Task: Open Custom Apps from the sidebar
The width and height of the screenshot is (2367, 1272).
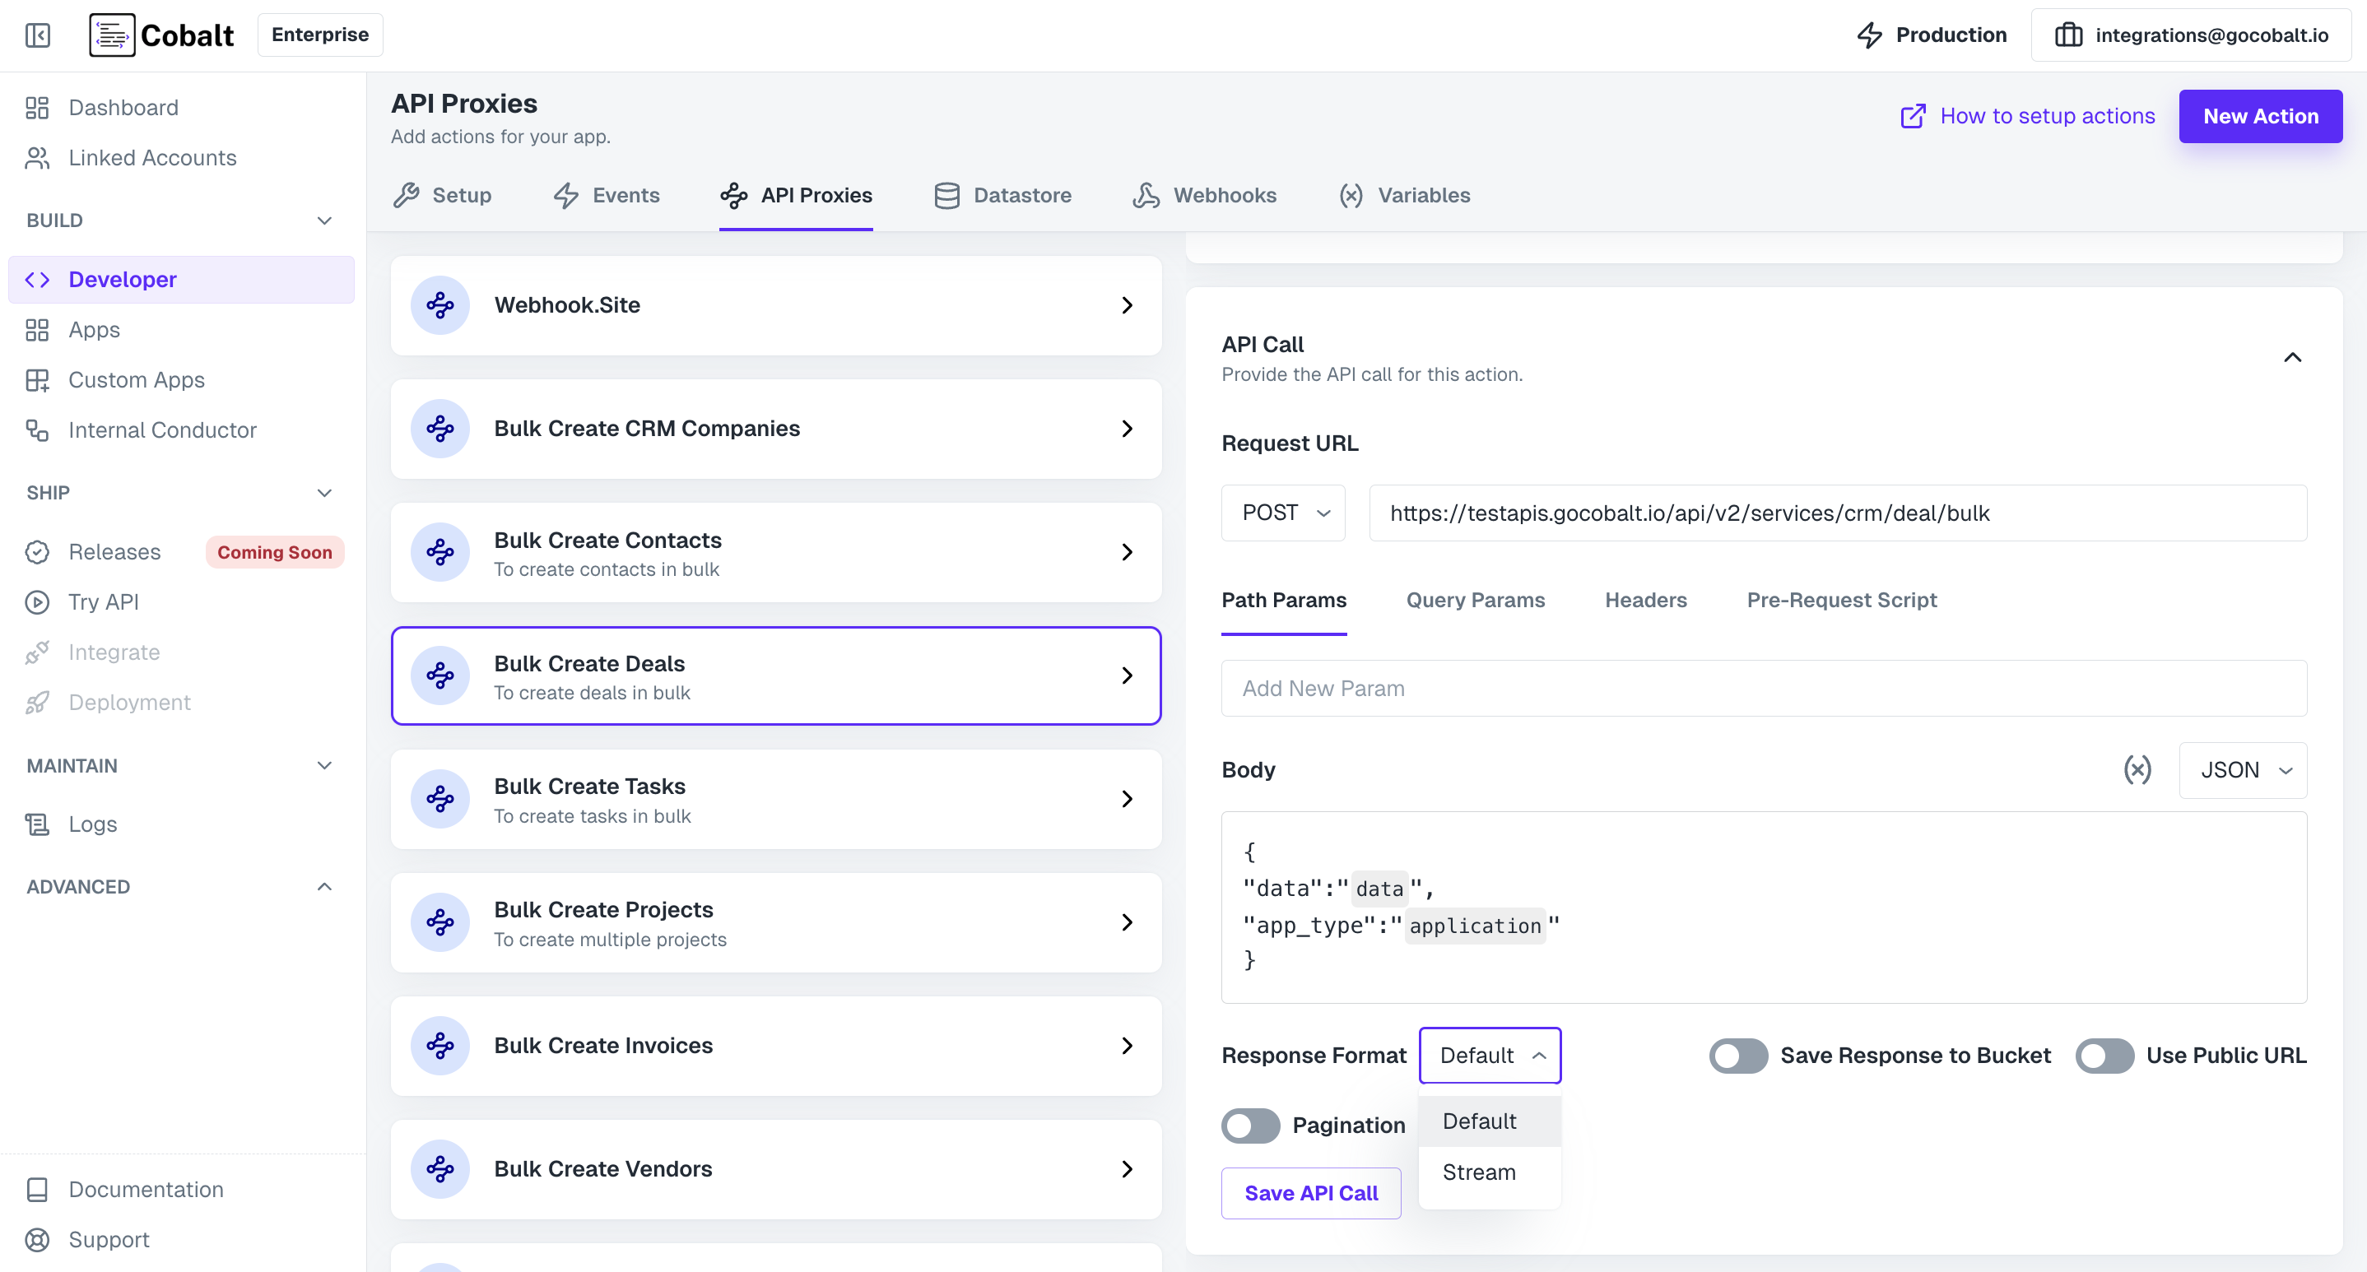Action: [x=136, y=379]
